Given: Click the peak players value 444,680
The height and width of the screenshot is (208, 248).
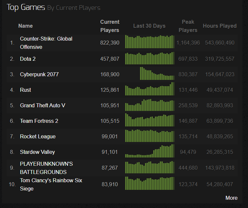Looking at the screenshot, I should point(188,168).
